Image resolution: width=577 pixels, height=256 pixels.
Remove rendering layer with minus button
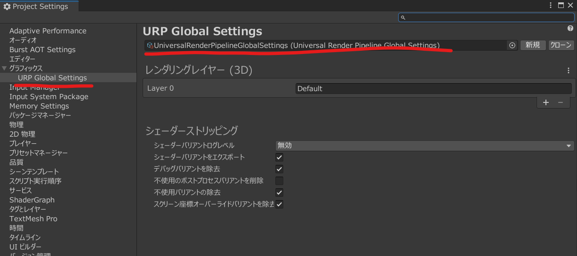pos(560,102)
